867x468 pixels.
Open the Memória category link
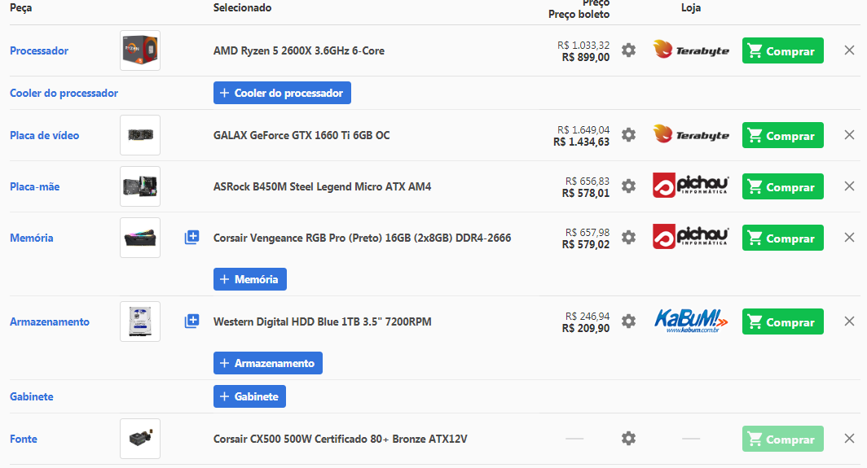(x=32, y=238)
